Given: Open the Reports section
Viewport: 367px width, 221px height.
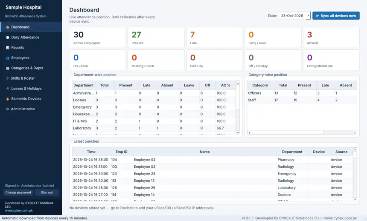Looking at the screenshot, I should 31,48.
